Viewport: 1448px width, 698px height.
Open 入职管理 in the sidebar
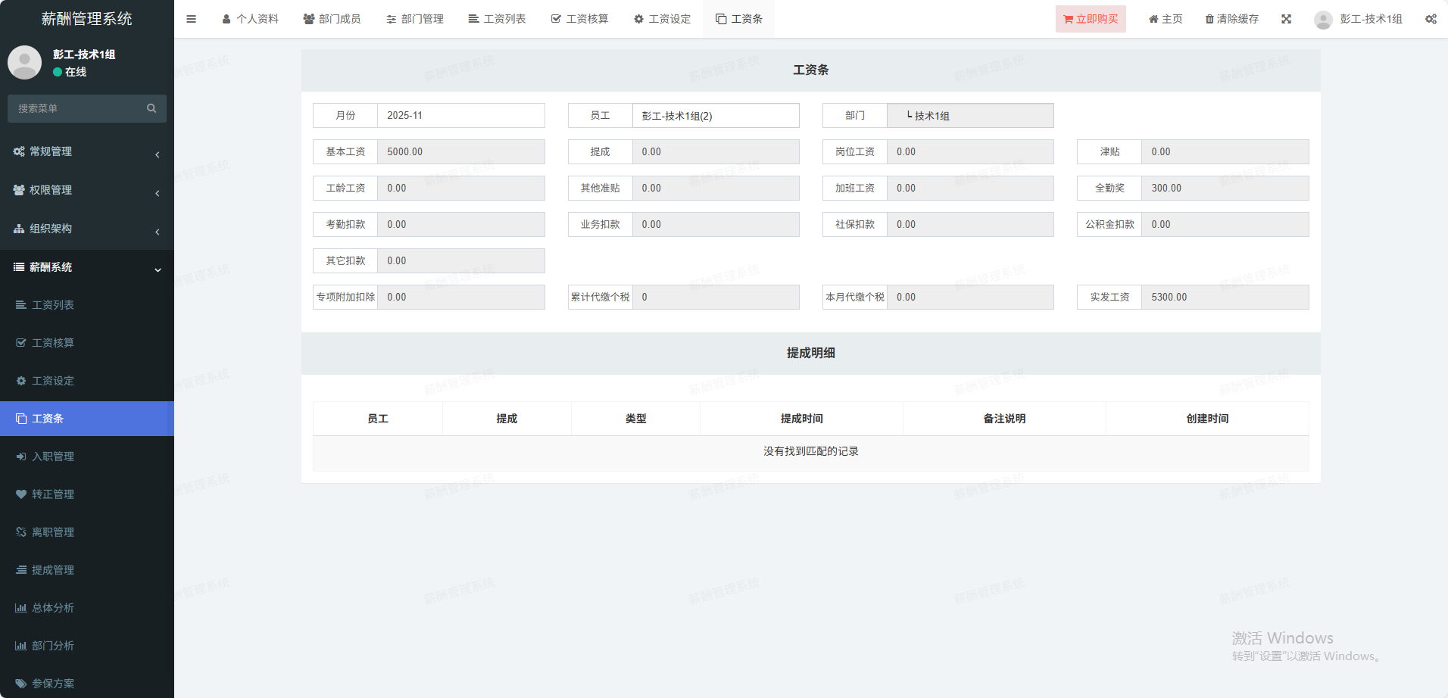click(53, 457)
